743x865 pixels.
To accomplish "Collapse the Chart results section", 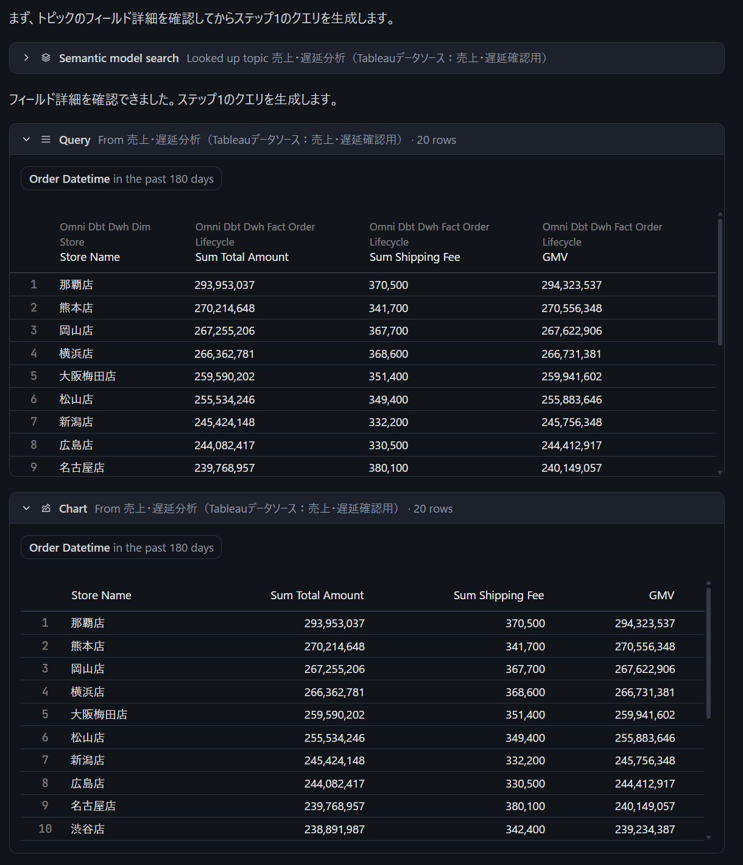I will click(26, 508).
